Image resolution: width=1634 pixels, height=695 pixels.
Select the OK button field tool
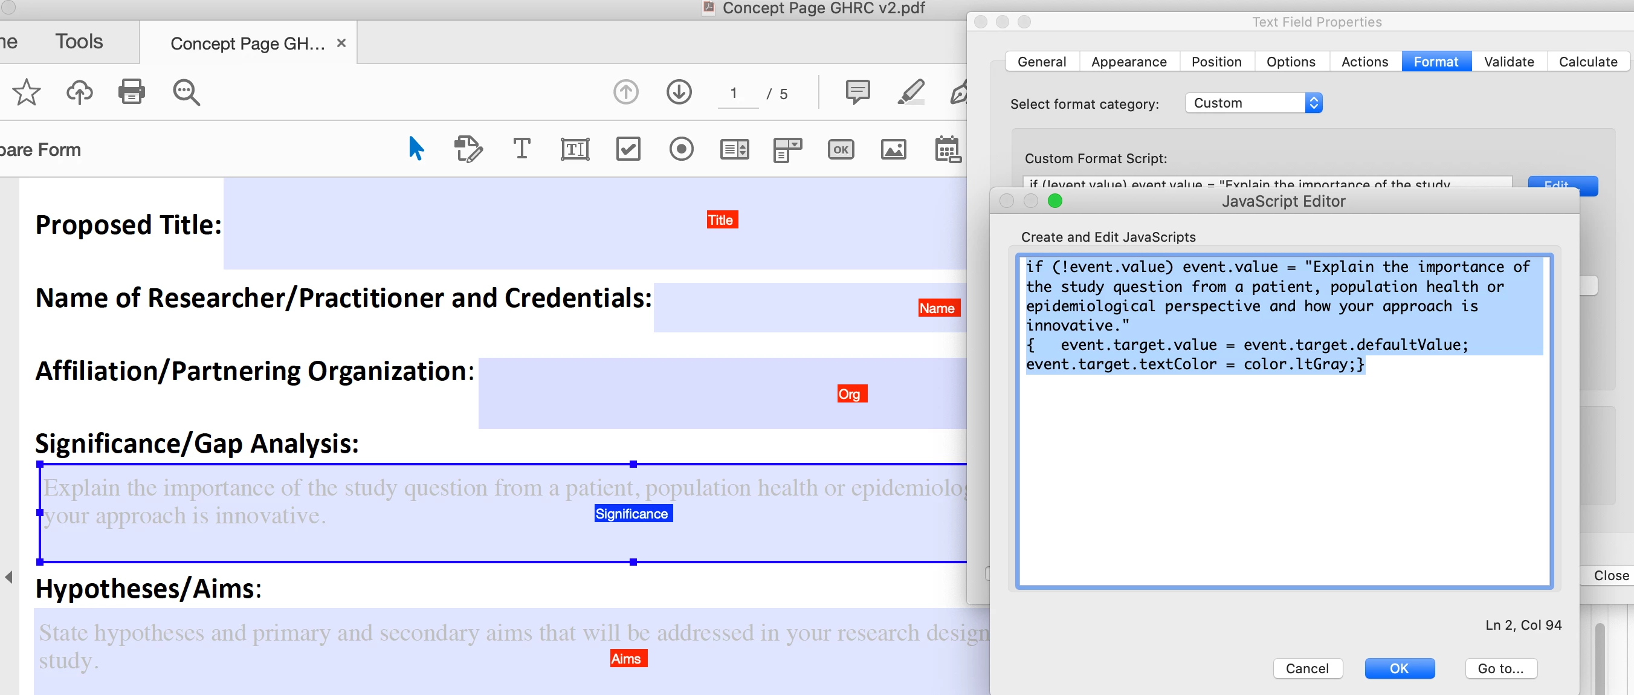(x=841, y=150)
